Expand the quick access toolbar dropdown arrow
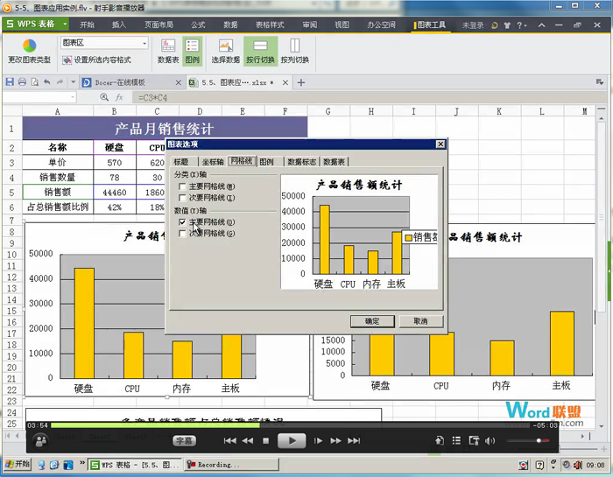The height and width of the screenshot is (477, 613). (73, 82)
